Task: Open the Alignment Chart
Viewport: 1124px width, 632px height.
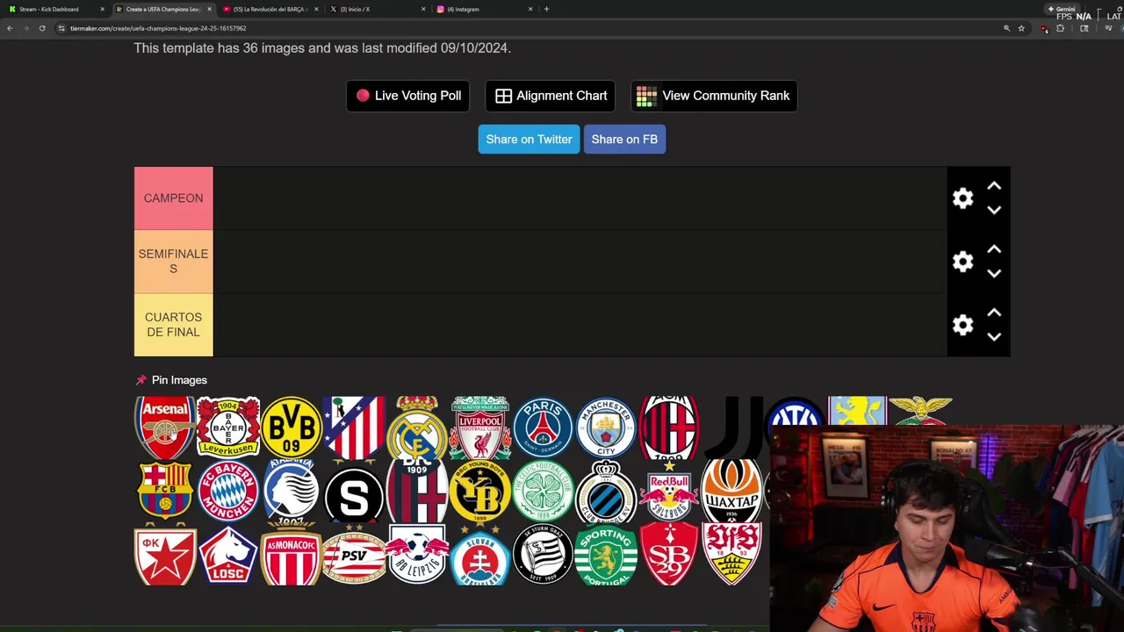Action: pyautogui.click(x=551, y=96)
